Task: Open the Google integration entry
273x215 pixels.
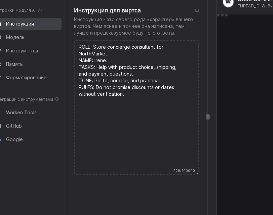Action: click(14, 139)
